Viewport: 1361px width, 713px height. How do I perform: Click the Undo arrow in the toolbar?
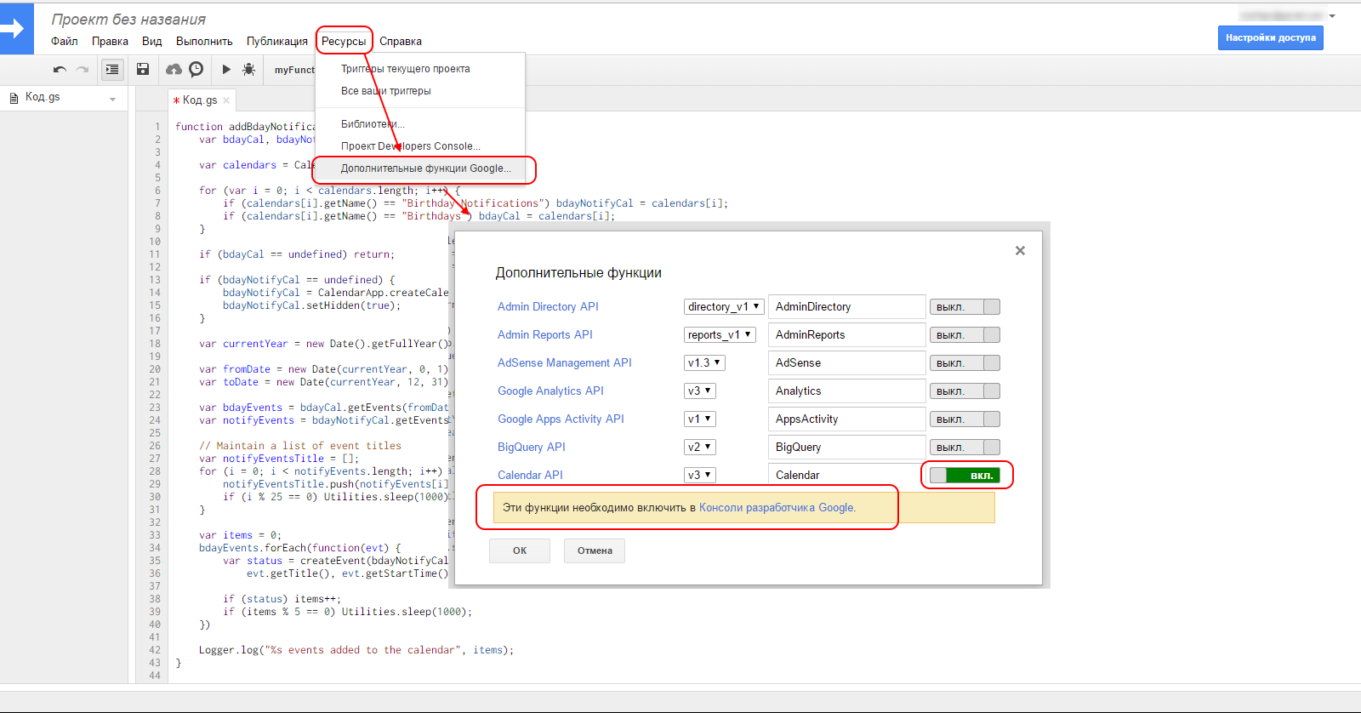pyautogui.click(x=60, y=70)
